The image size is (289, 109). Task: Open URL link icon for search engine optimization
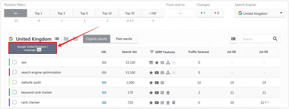104,73
